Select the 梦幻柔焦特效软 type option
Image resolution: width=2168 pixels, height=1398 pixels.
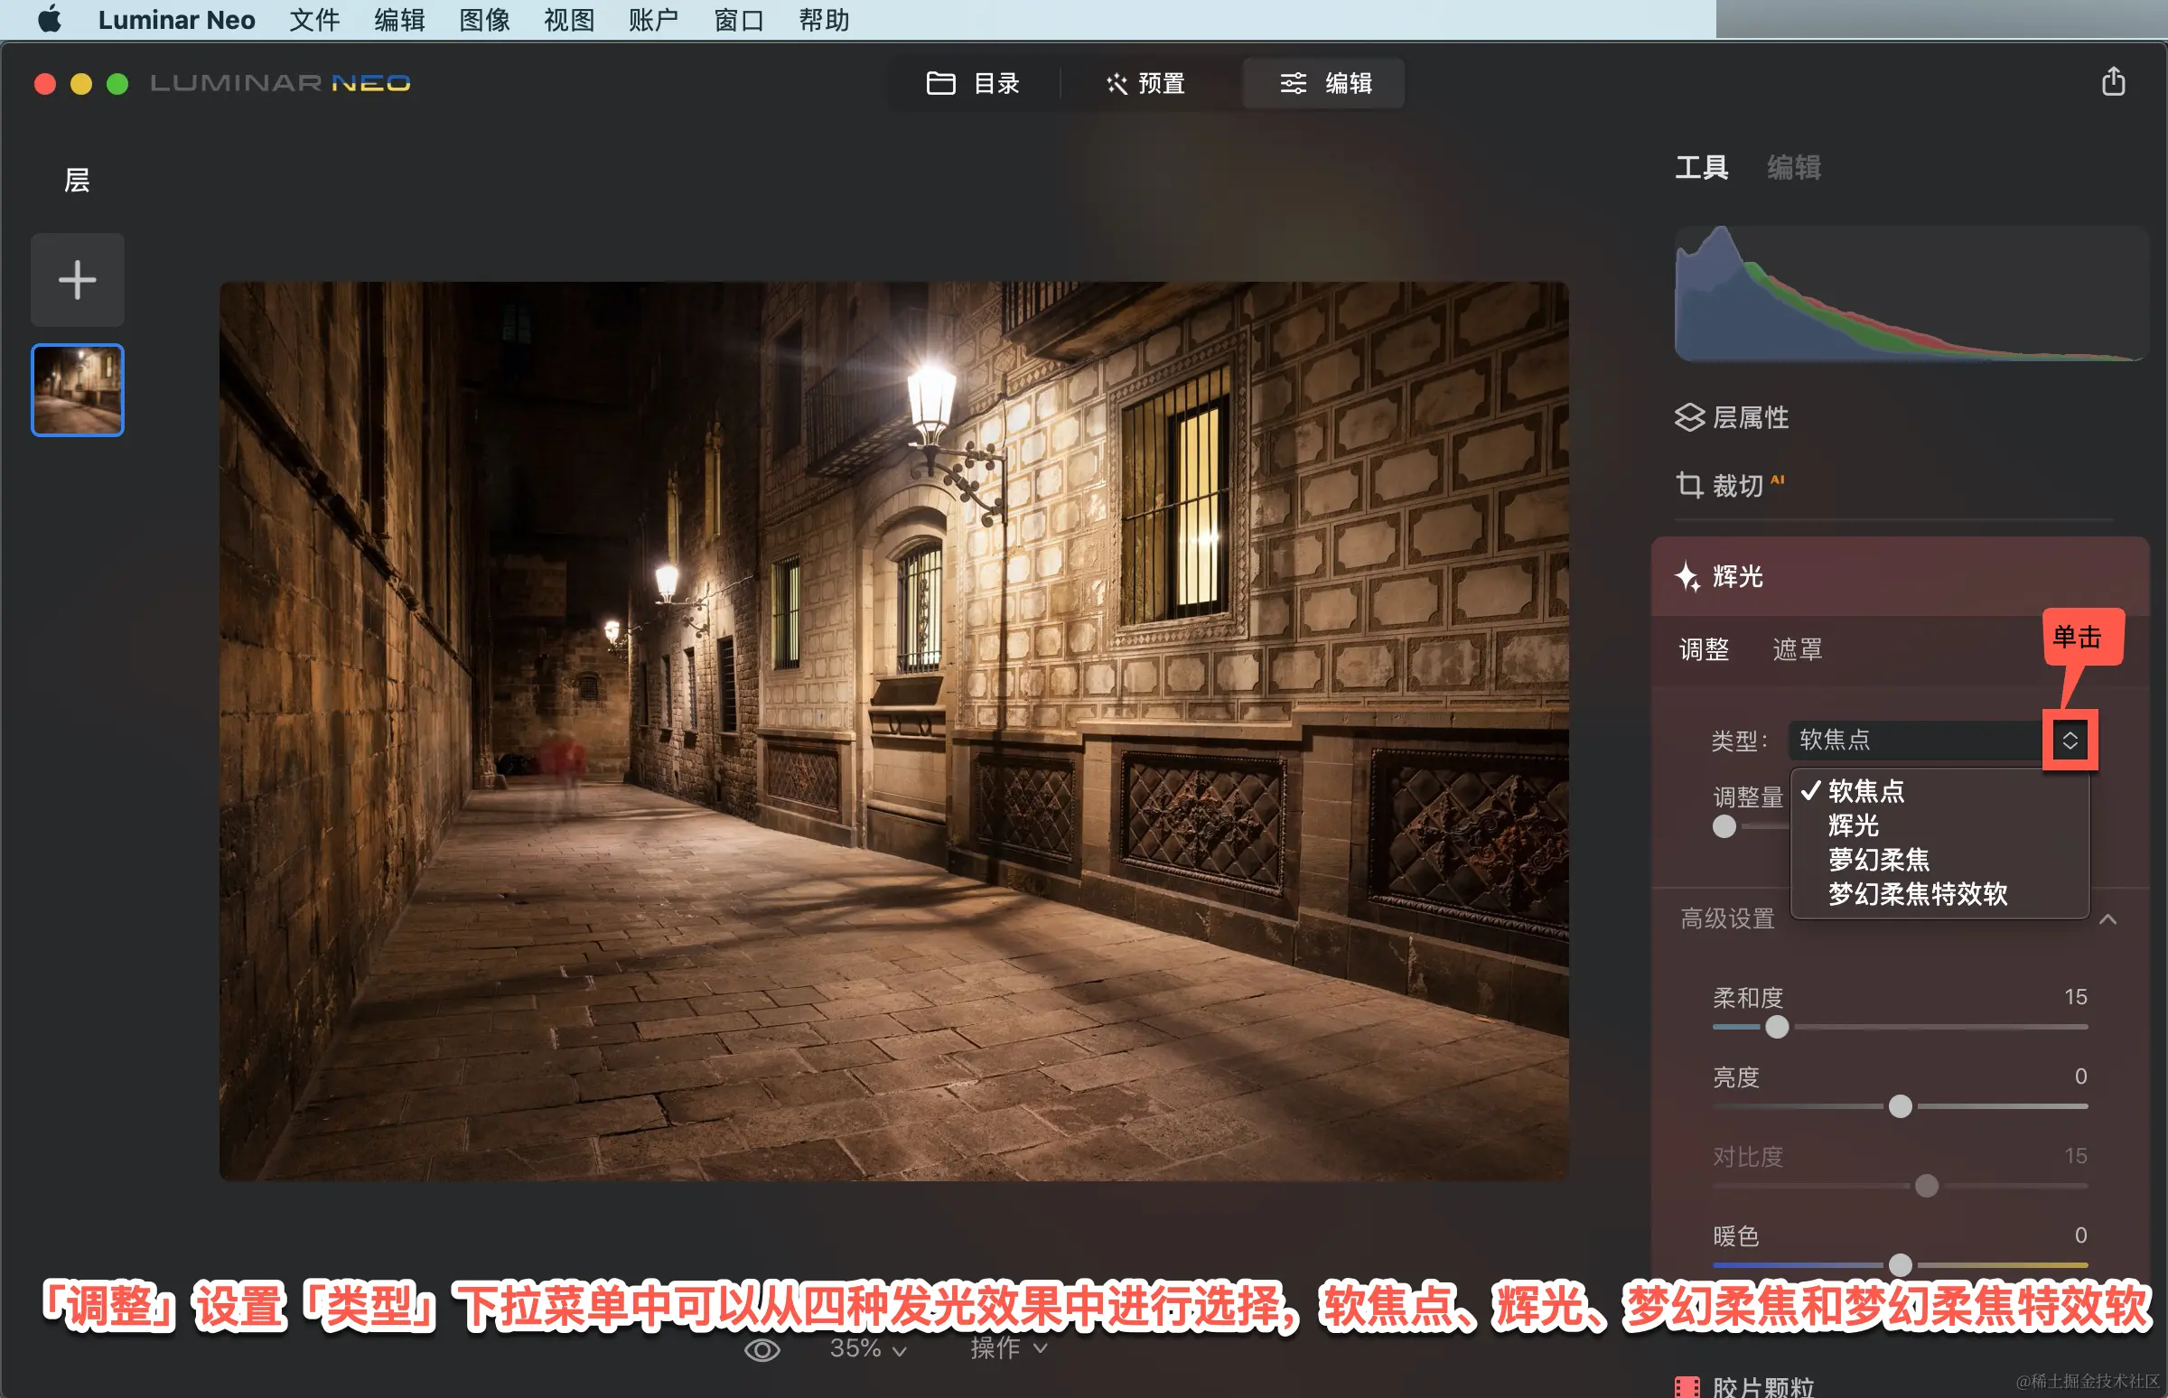tap(1917, 894)
